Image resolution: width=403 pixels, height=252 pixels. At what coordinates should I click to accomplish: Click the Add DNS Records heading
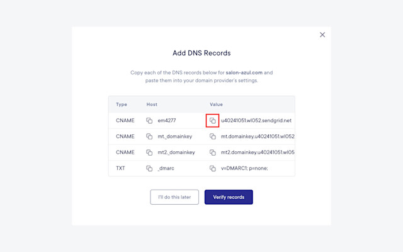click(x=201, y=53)
